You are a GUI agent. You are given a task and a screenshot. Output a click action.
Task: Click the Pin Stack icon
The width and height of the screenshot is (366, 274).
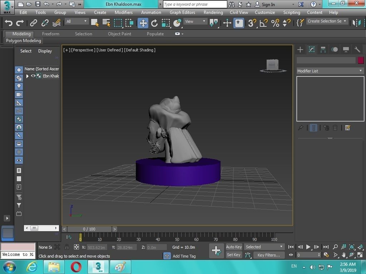click(x=301, y=128)
